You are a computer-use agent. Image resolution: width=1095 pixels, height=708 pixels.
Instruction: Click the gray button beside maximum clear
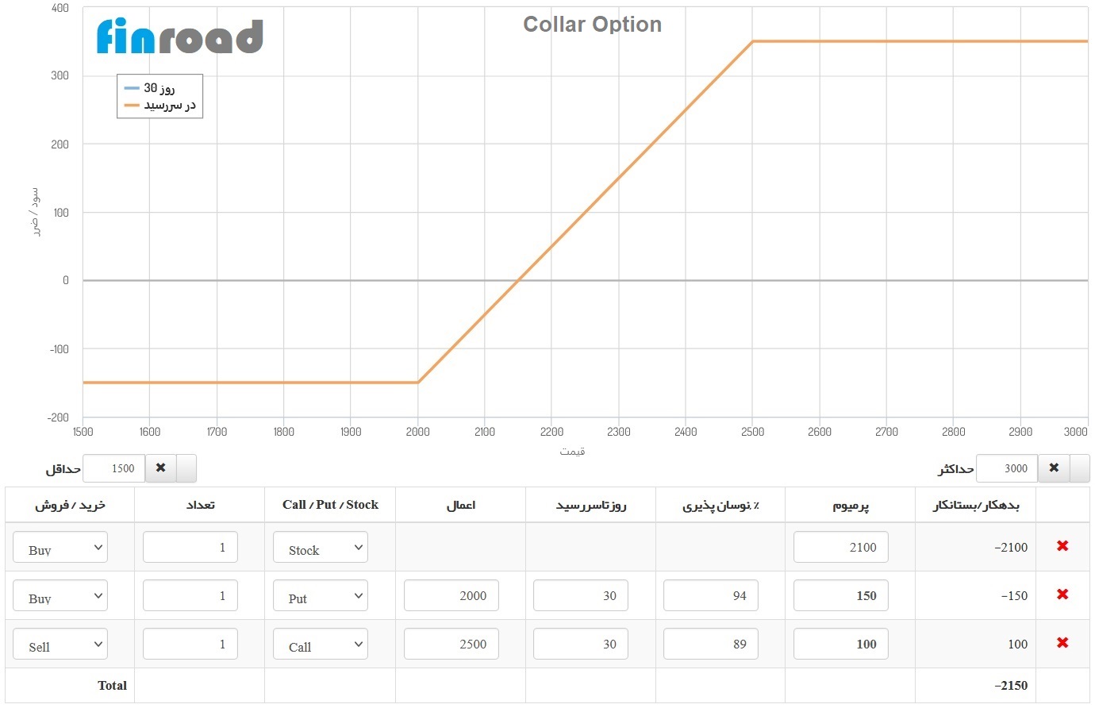(x=1080, y=468)
